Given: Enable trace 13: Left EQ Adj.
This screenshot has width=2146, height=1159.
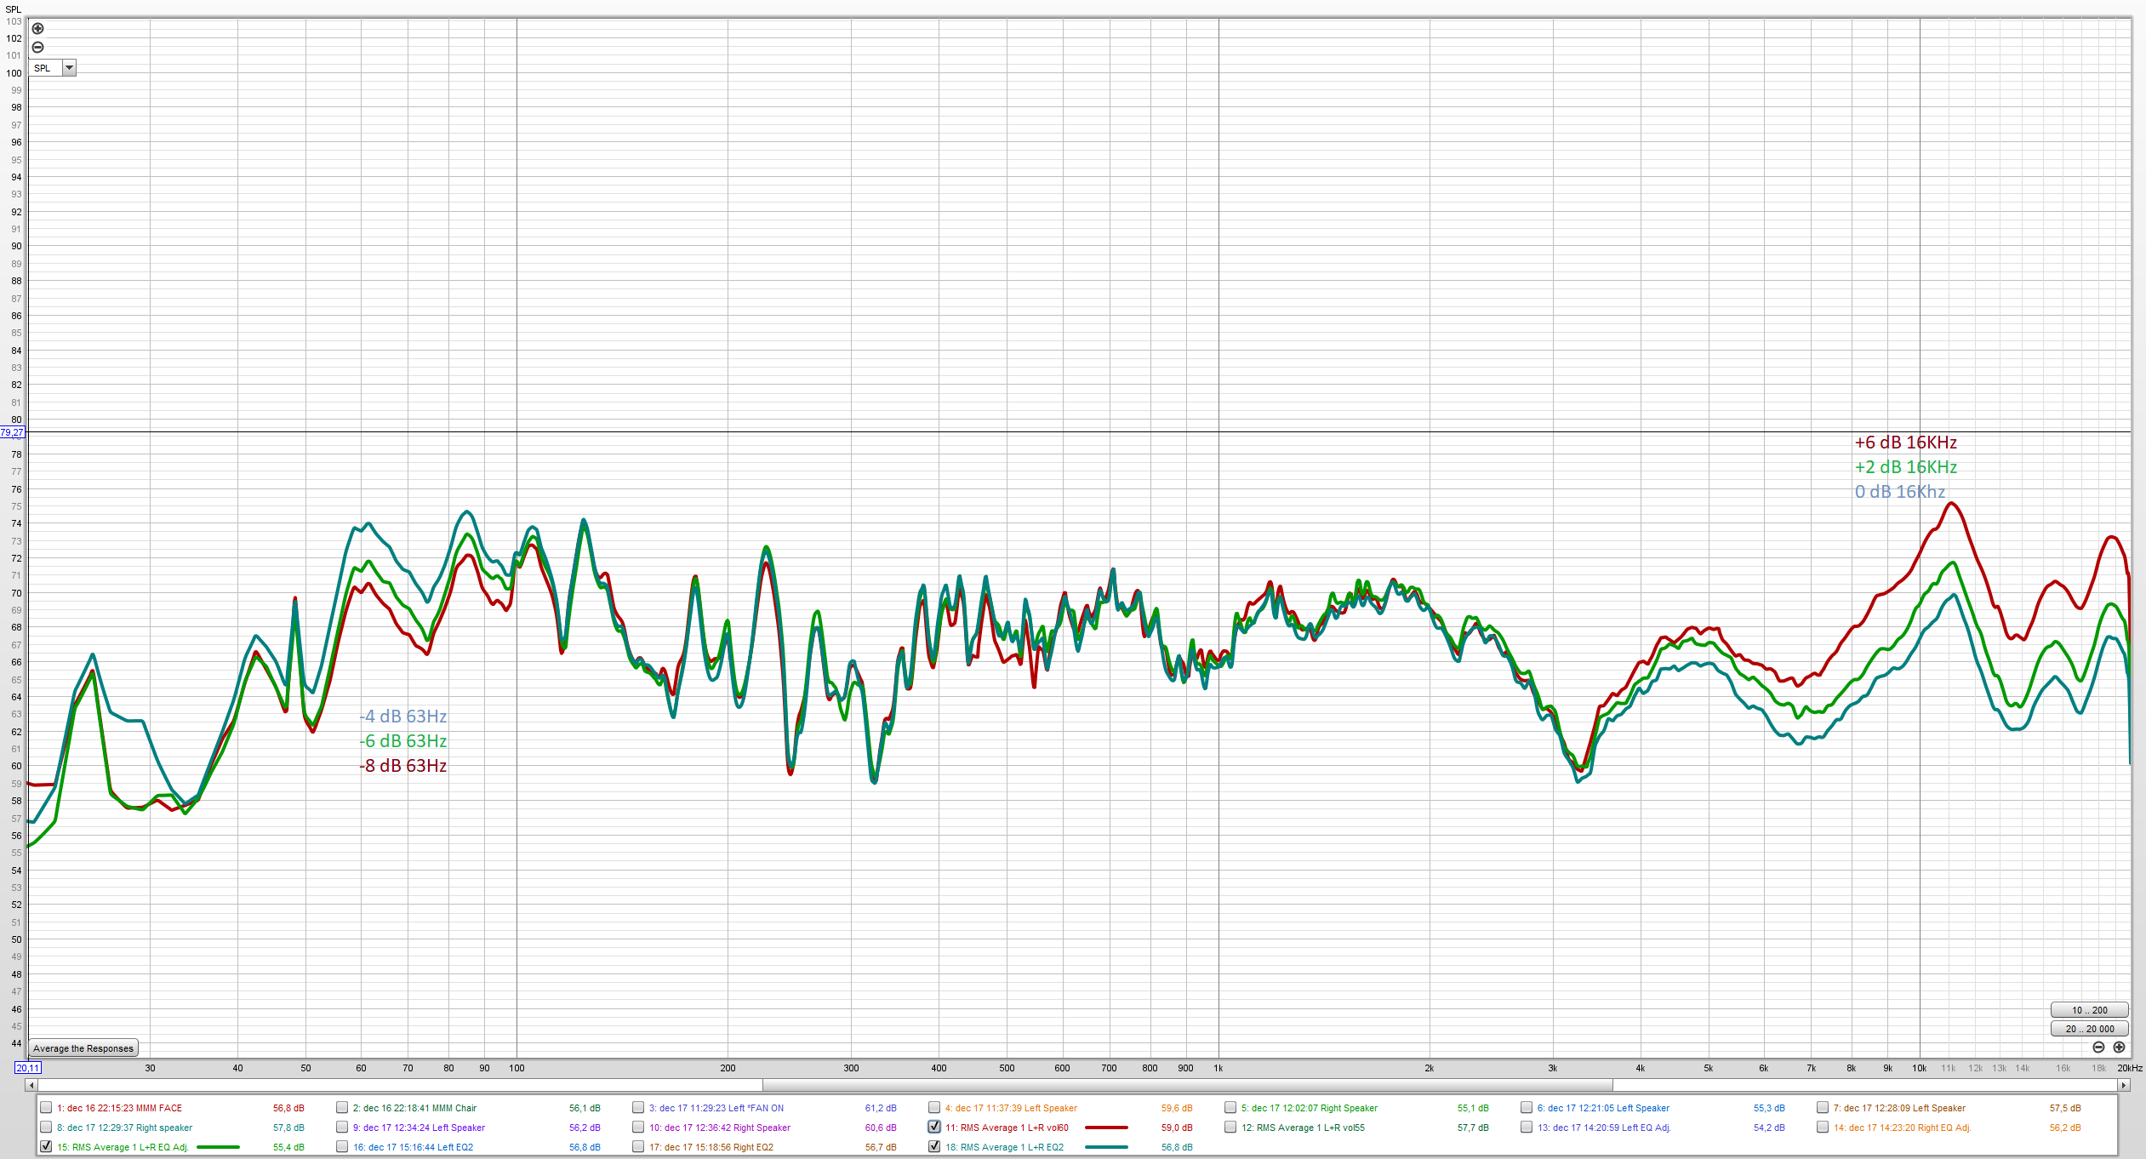Looking at the screenshot, I should click(x=1527, y=1128).
